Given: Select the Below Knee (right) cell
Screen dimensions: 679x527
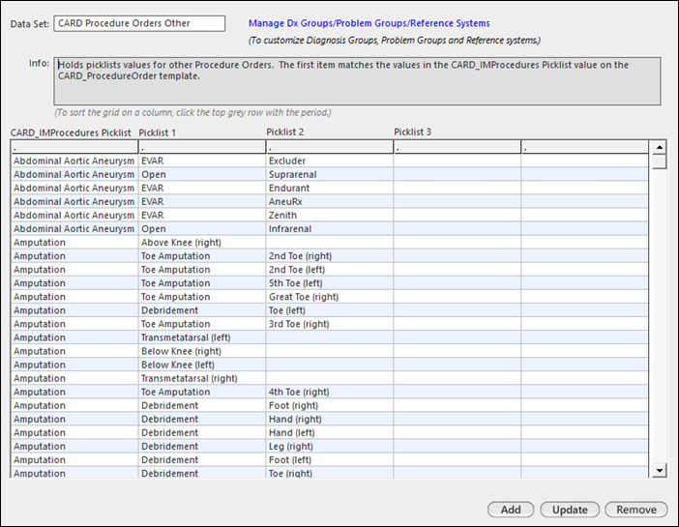Looking at the screenshot, I should coord(202,351).
